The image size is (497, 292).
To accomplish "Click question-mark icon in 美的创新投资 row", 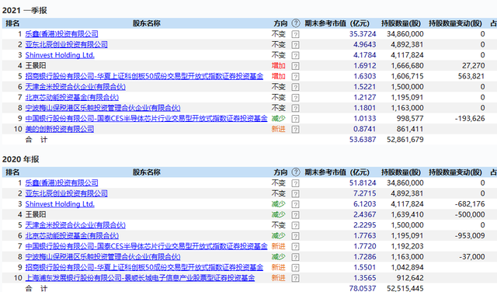I will 295,130.
